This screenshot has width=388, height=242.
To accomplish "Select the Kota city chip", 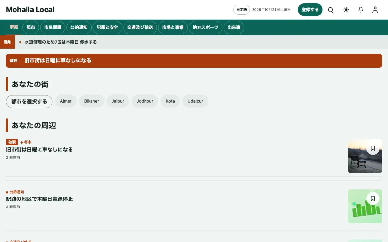I will (170, 101).
